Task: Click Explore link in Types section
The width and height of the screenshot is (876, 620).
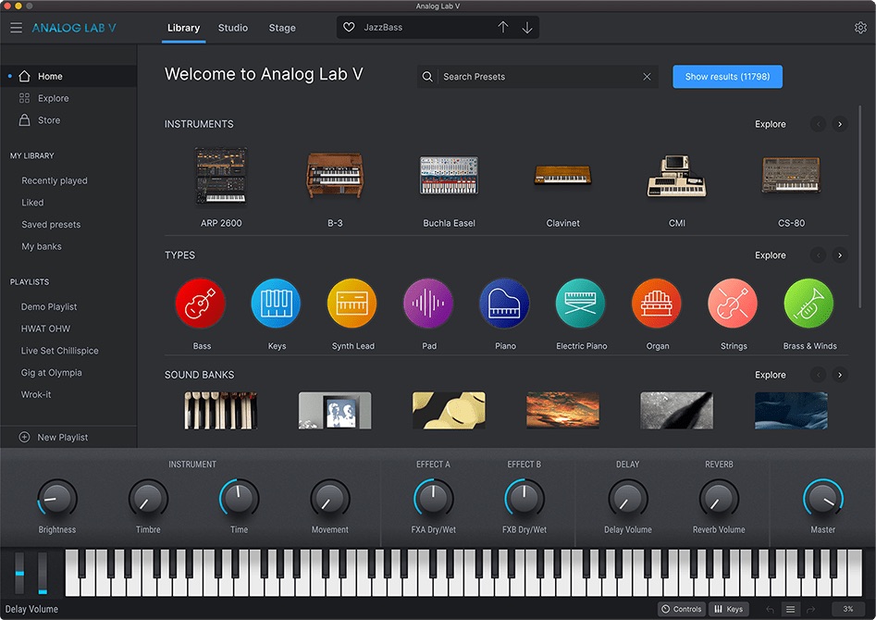Action: point(771,254)
